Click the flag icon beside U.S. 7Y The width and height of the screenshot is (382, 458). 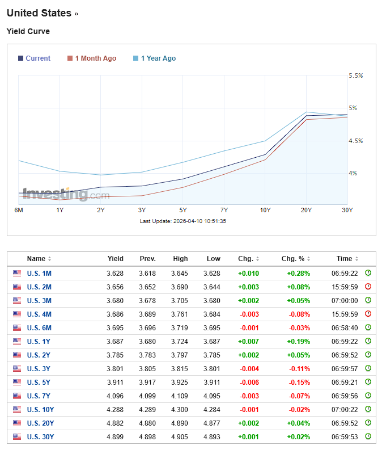[17, 396]
